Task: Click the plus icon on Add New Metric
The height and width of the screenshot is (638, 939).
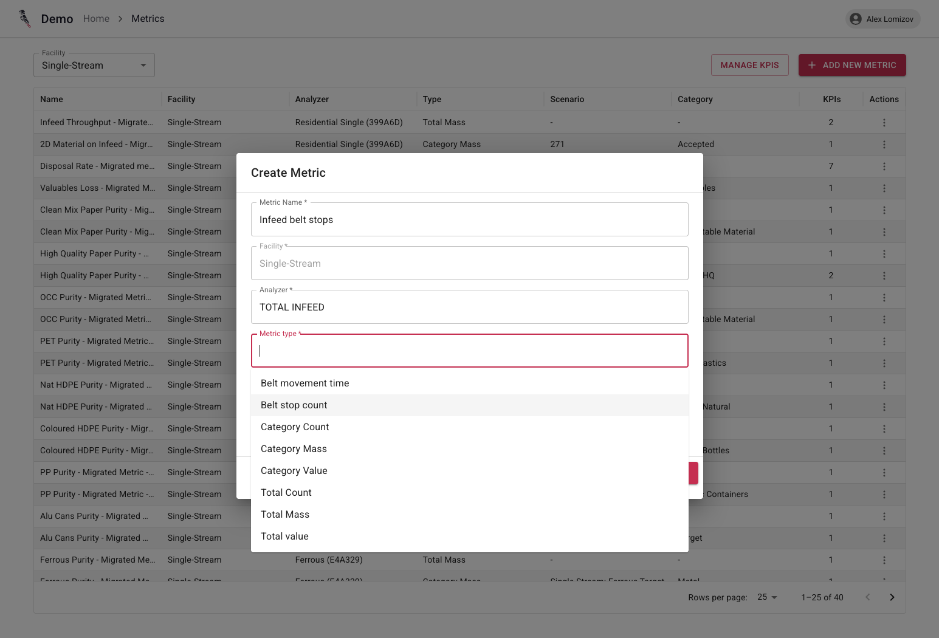Action: (x=813, y=65)
